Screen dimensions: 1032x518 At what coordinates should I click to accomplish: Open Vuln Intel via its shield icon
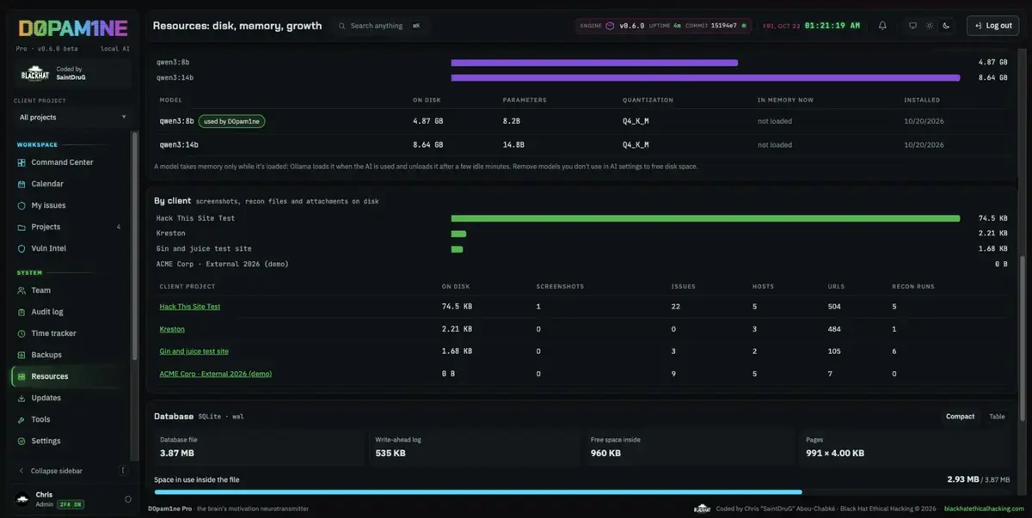click(x=22, y=248)
